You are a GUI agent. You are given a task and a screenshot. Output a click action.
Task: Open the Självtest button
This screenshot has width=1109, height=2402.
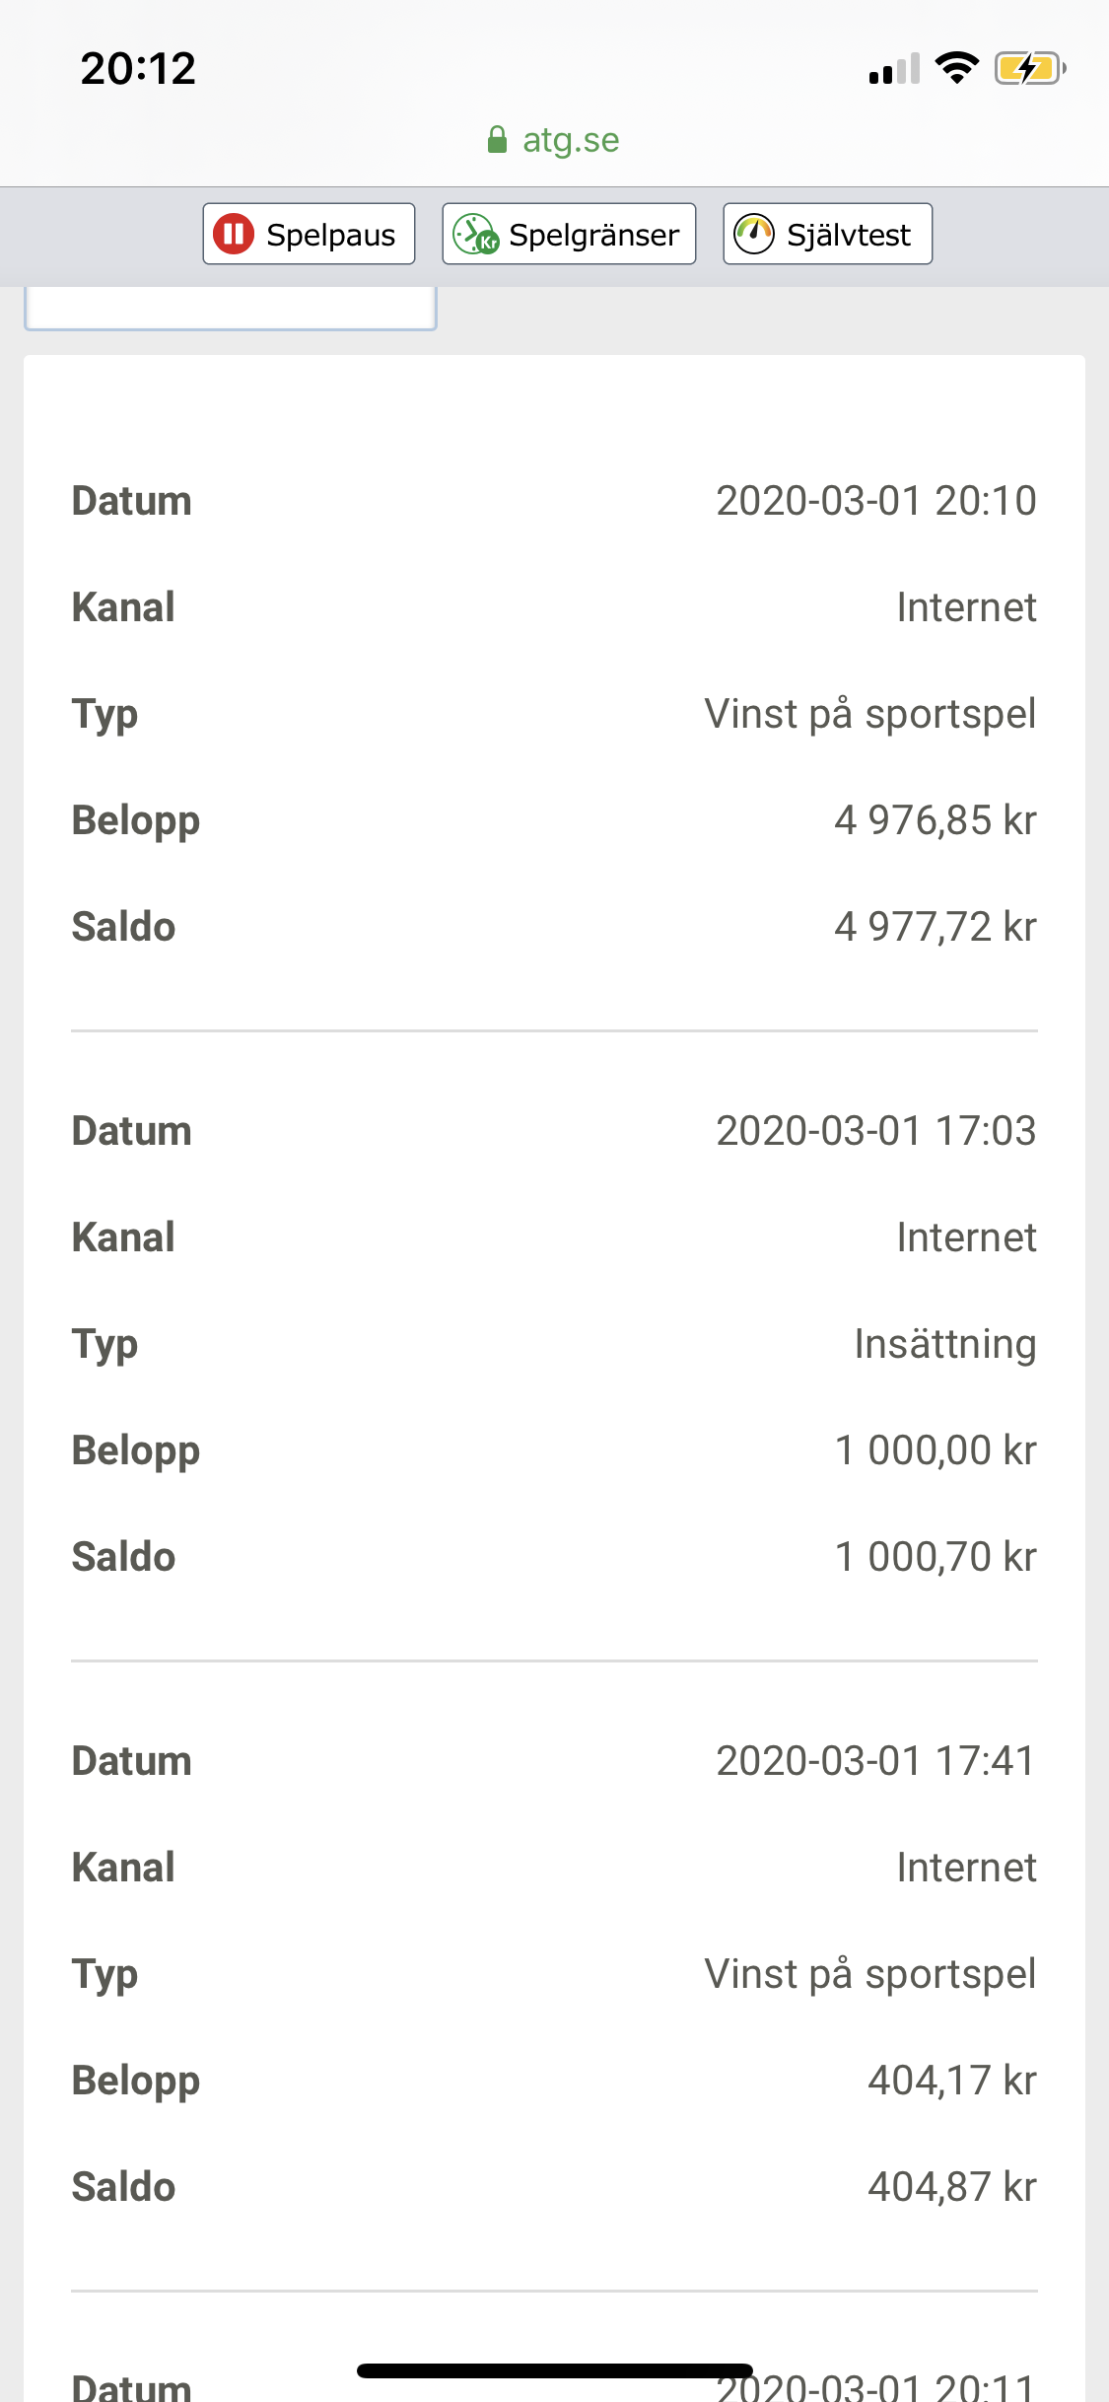[827, 234]
